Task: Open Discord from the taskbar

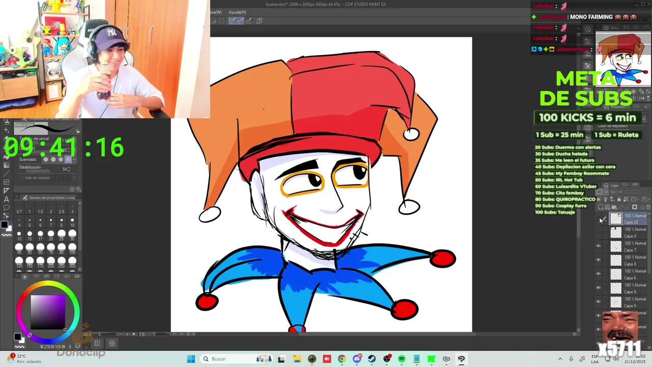Action: (357, 359)
